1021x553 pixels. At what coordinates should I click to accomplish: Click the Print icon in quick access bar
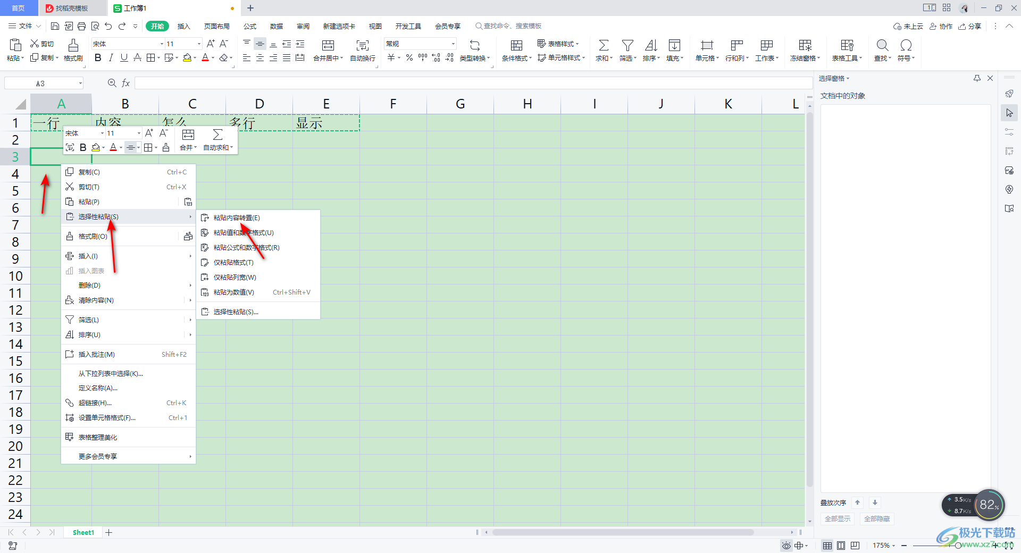(81, 26)
